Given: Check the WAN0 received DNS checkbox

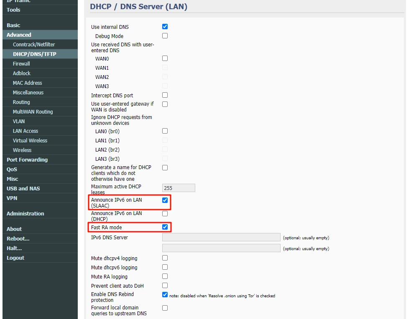Looking at the screenshot, I should pyautogui.click(x=165, y=58).
